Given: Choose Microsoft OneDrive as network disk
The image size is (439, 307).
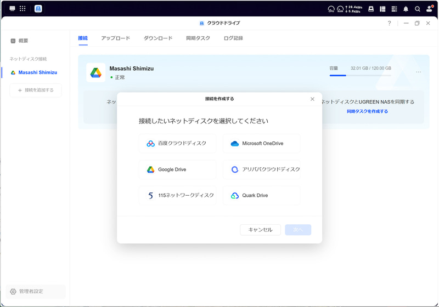Looking at the screenshot, I should 262,144.
